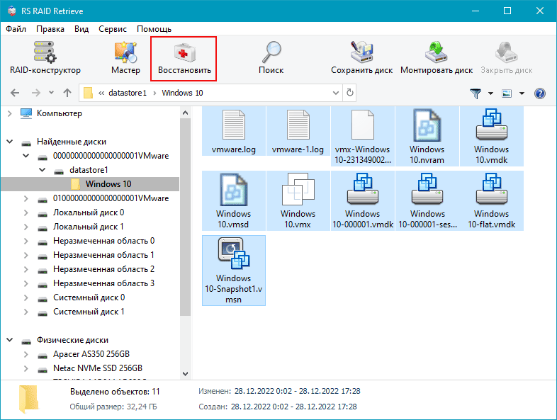
Task: Collapse the datastore1 tree node
Action: tap(43, 170)
